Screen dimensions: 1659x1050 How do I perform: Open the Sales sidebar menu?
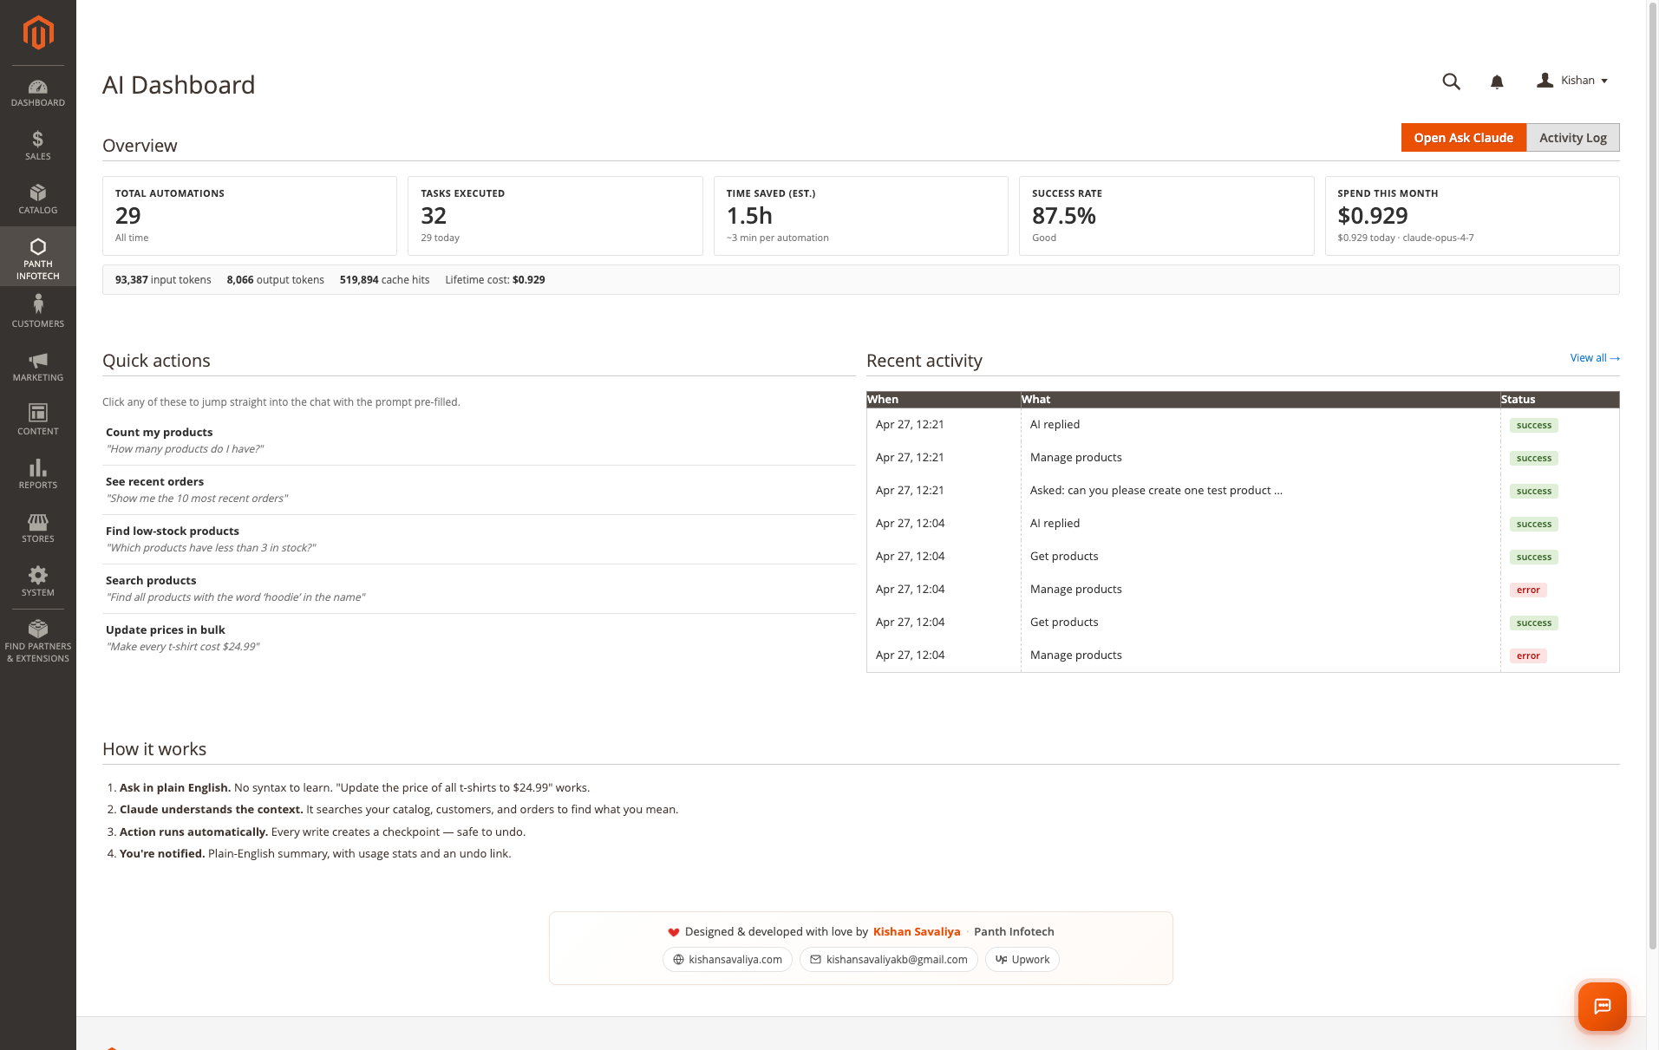tap(38, 146)
